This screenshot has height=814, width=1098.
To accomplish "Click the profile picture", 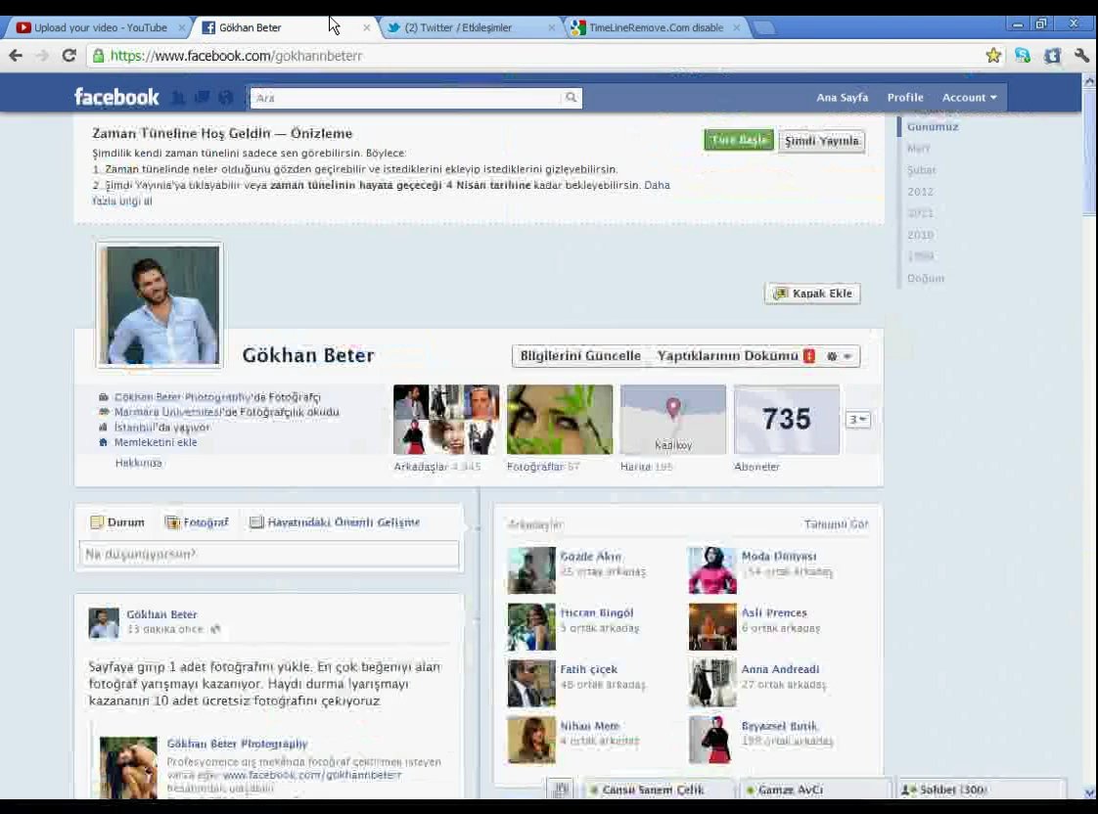I will coord(160,305).
